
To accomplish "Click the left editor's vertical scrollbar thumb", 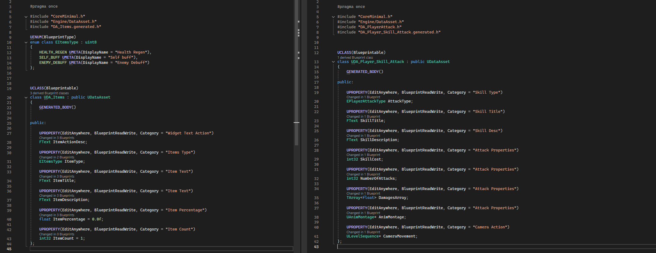I will (296, 73).
